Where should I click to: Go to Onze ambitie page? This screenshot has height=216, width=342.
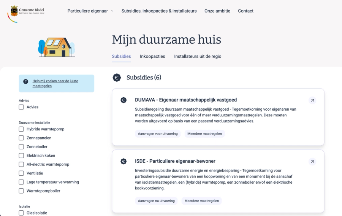click(x=217, y=11)
